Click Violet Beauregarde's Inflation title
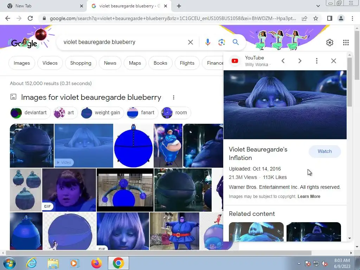The image size is (360, 270). [x=258, y=154]
